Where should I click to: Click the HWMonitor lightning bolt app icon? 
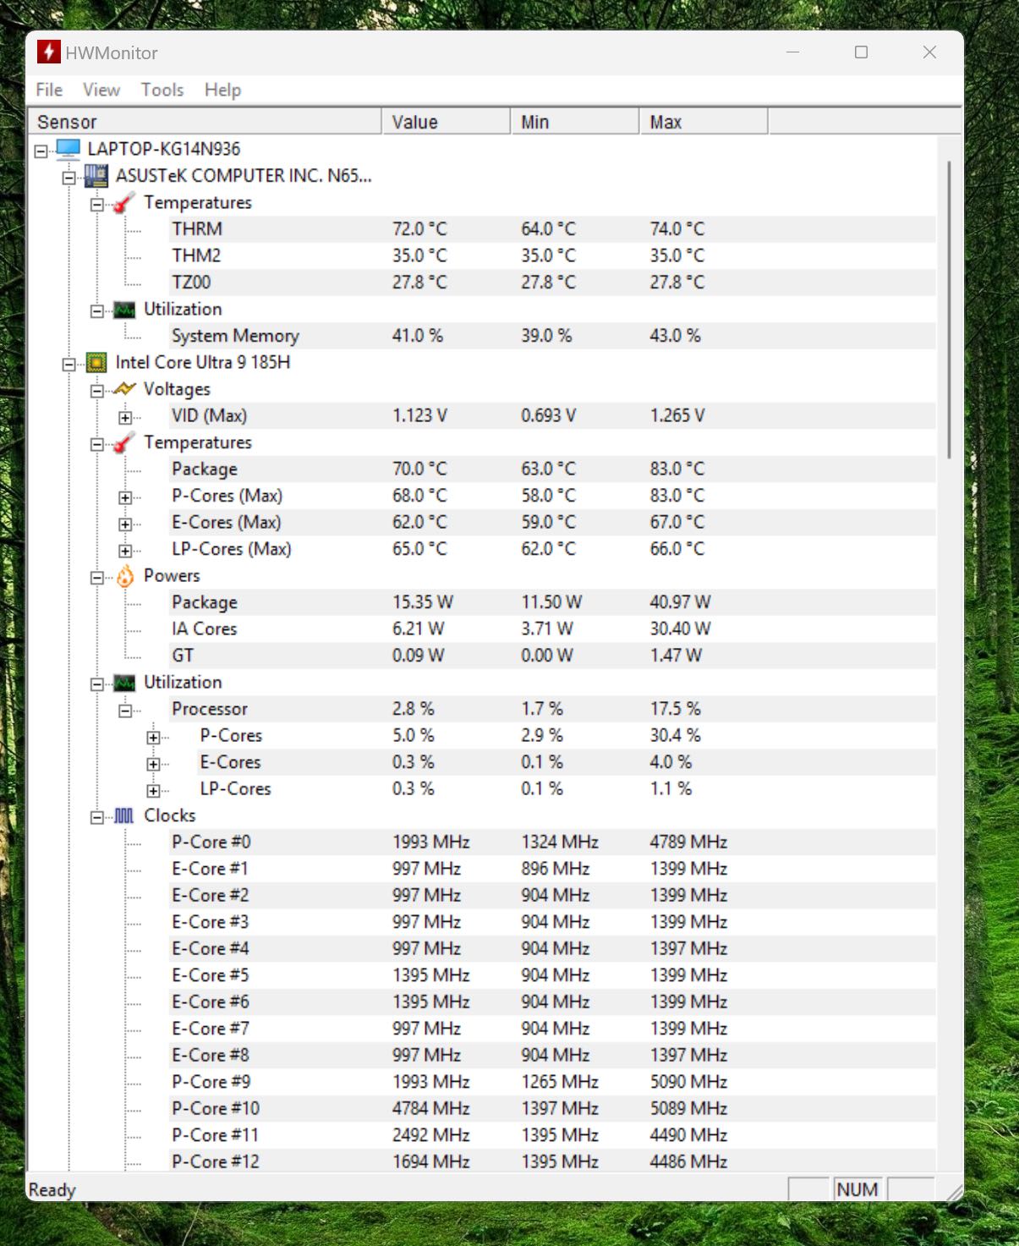[x=48, y=52]
